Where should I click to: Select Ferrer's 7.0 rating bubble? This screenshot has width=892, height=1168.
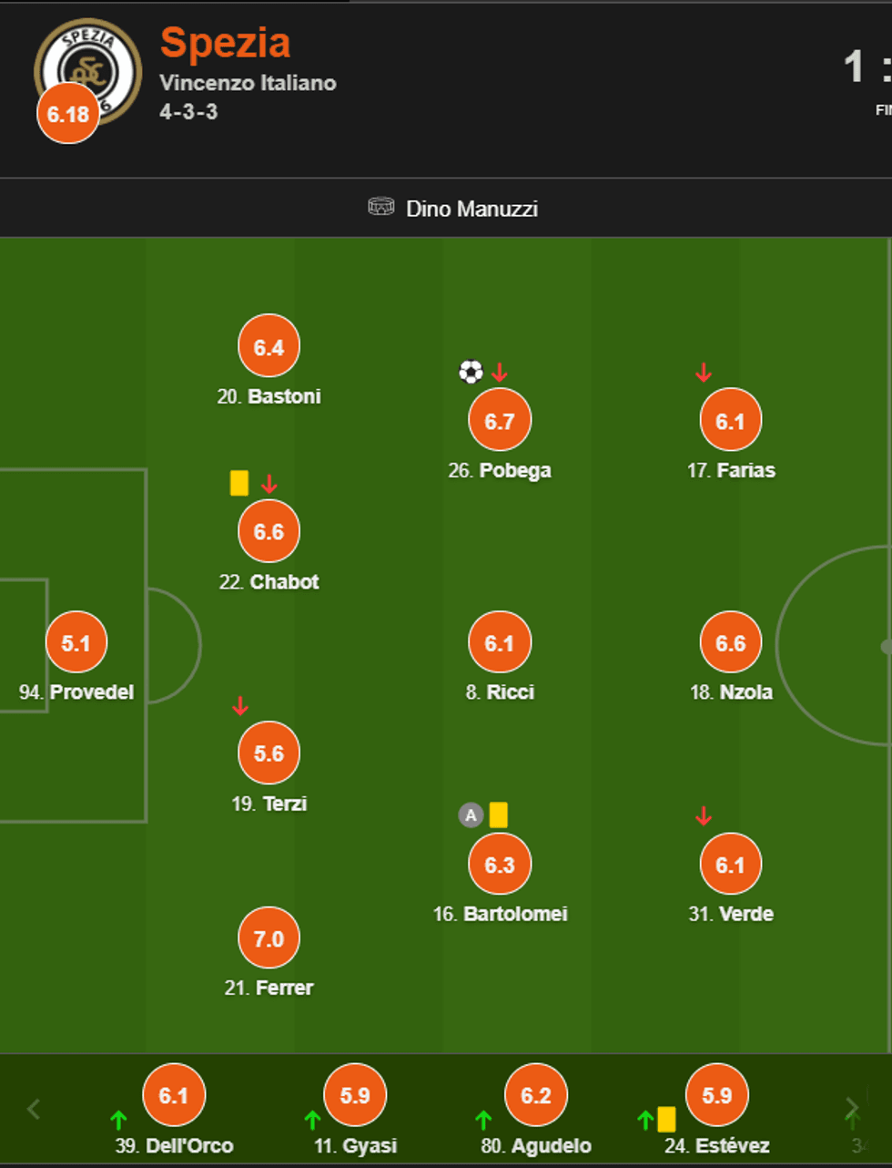(x=269, y=938)
